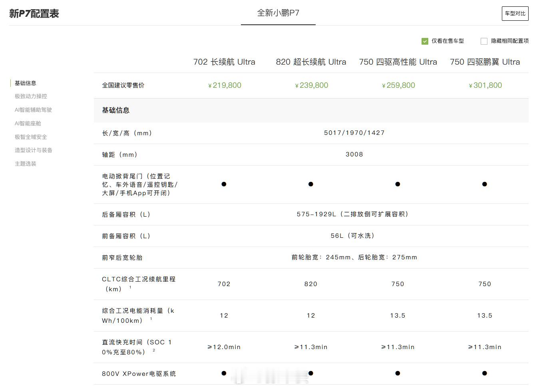Click the tailgate dot for 702 长续航 Ultra
This screenshot has height=389, width=541.
[224, 184]
